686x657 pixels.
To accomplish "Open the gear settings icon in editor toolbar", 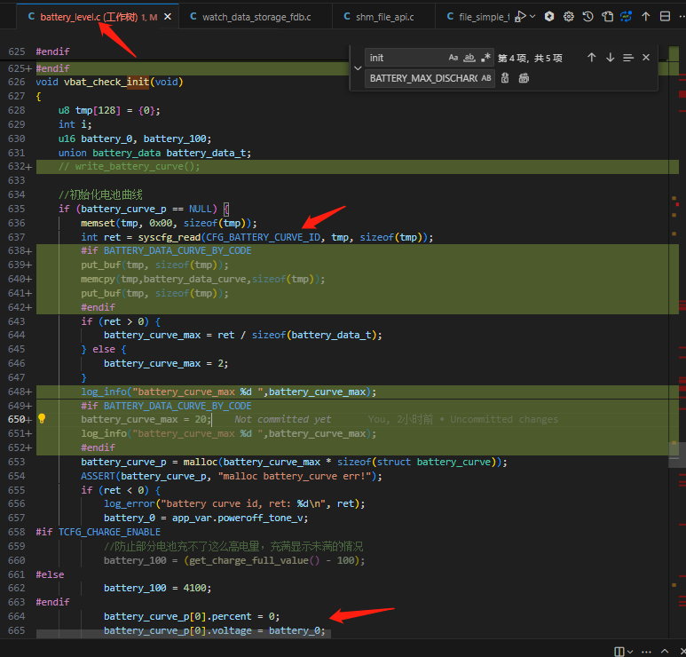I will click(x=568, y=17).
